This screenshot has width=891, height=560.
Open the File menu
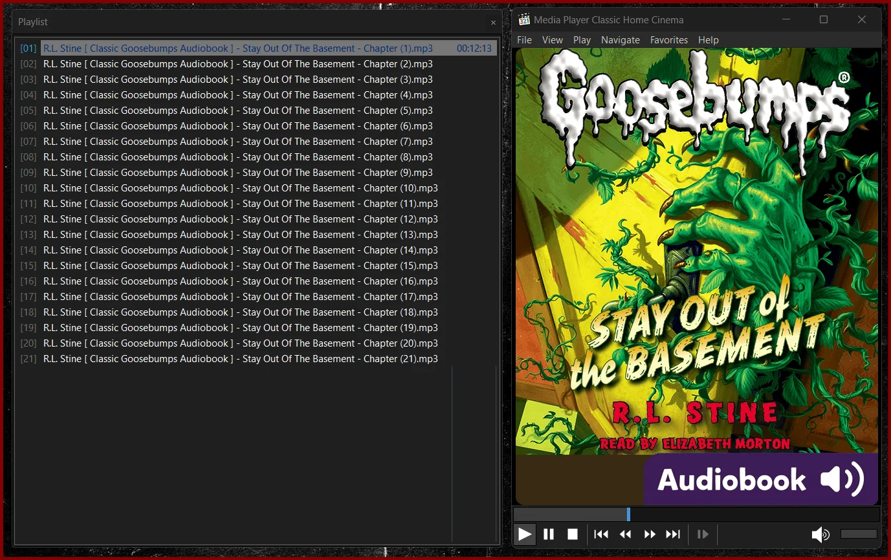coord(525,40)
